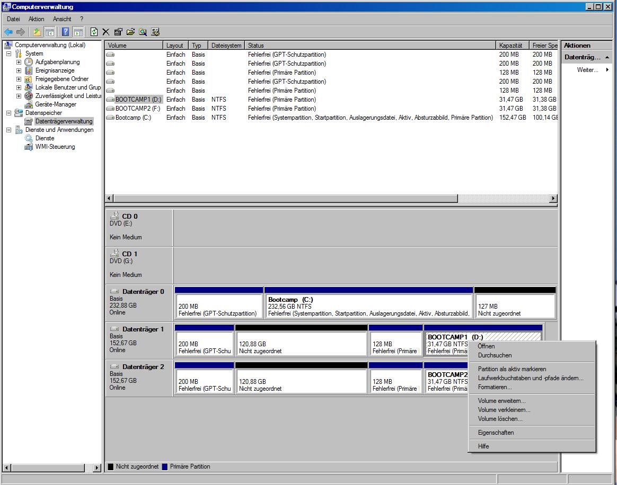The image size is (617, 485).
Task: Toggle show/hide console tree toolbar button
Action: pyautogui.click(x=50, y=32)
